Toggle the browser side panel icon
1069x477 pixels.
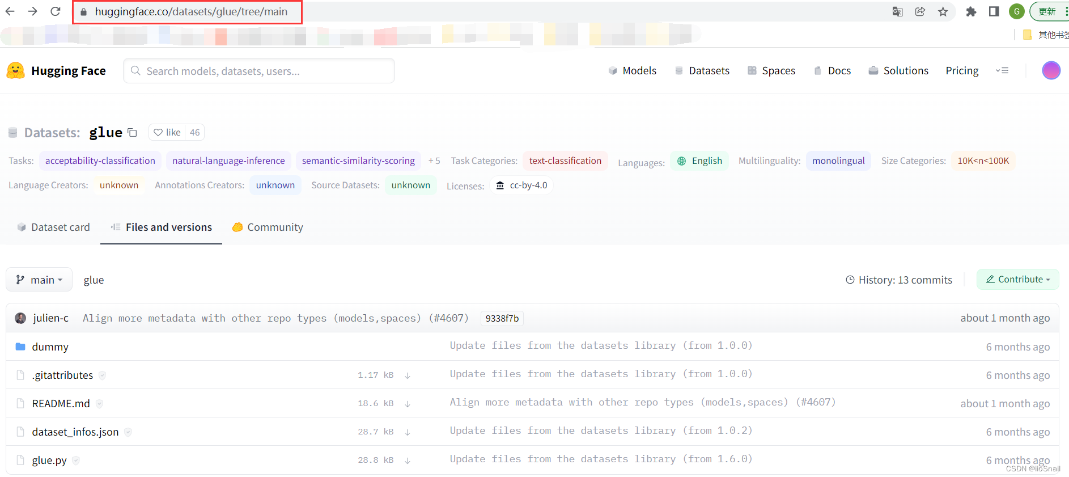point(994,11)
